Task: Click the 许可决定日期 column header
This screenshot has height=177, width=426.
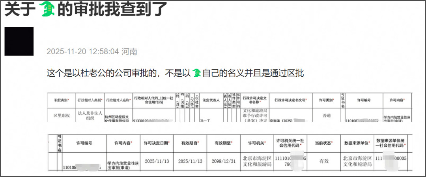Action: pos(157,143)
